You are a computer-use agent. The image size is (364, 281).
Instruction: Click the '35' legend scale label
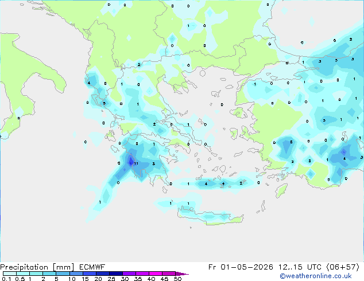[x=138, y=279]
